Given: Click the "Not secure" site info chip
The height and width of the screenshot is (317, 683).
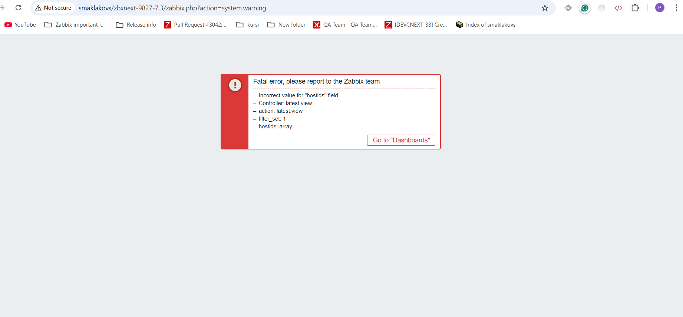Looking at the screenshot, I should click(53, 8).
